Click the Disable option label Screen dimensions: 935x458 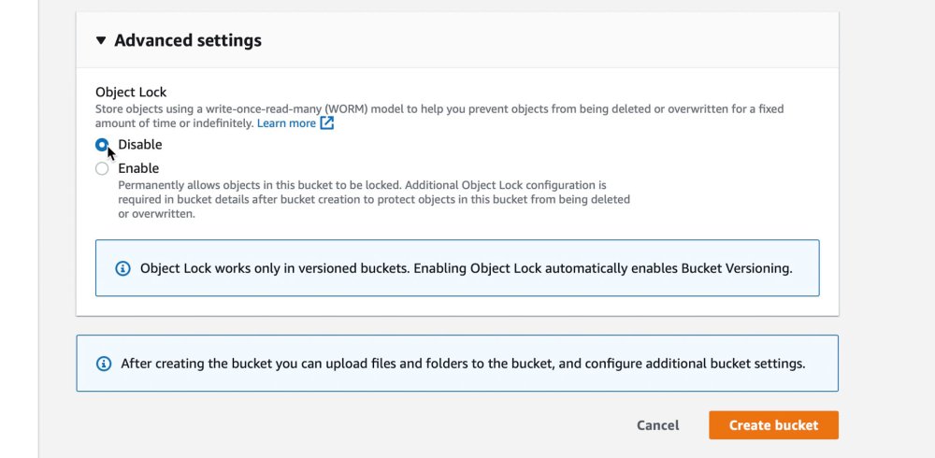click(x=140, y=145)
